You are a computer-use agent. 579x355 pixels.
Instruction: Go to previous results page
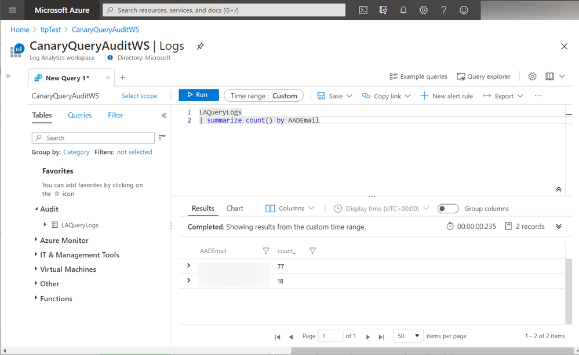[291, 336]
